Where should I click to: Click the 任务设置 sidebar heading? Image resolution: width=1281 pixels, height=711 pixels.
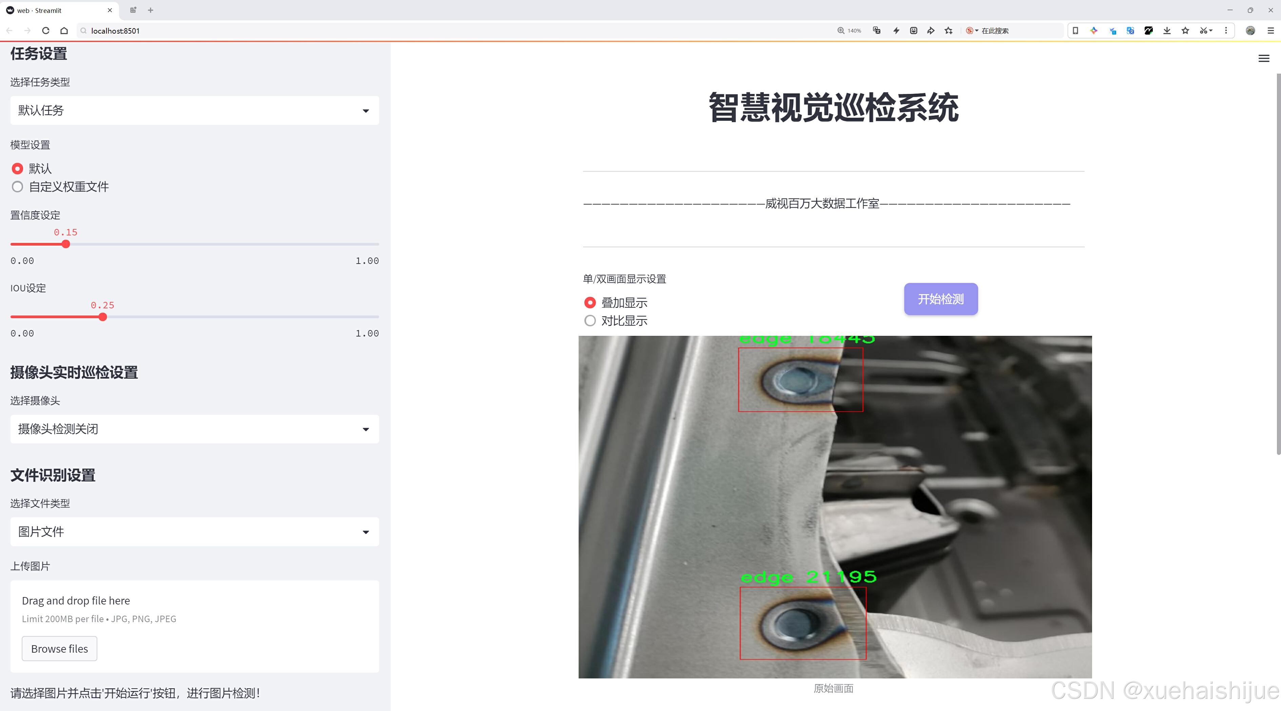point(39,54)
